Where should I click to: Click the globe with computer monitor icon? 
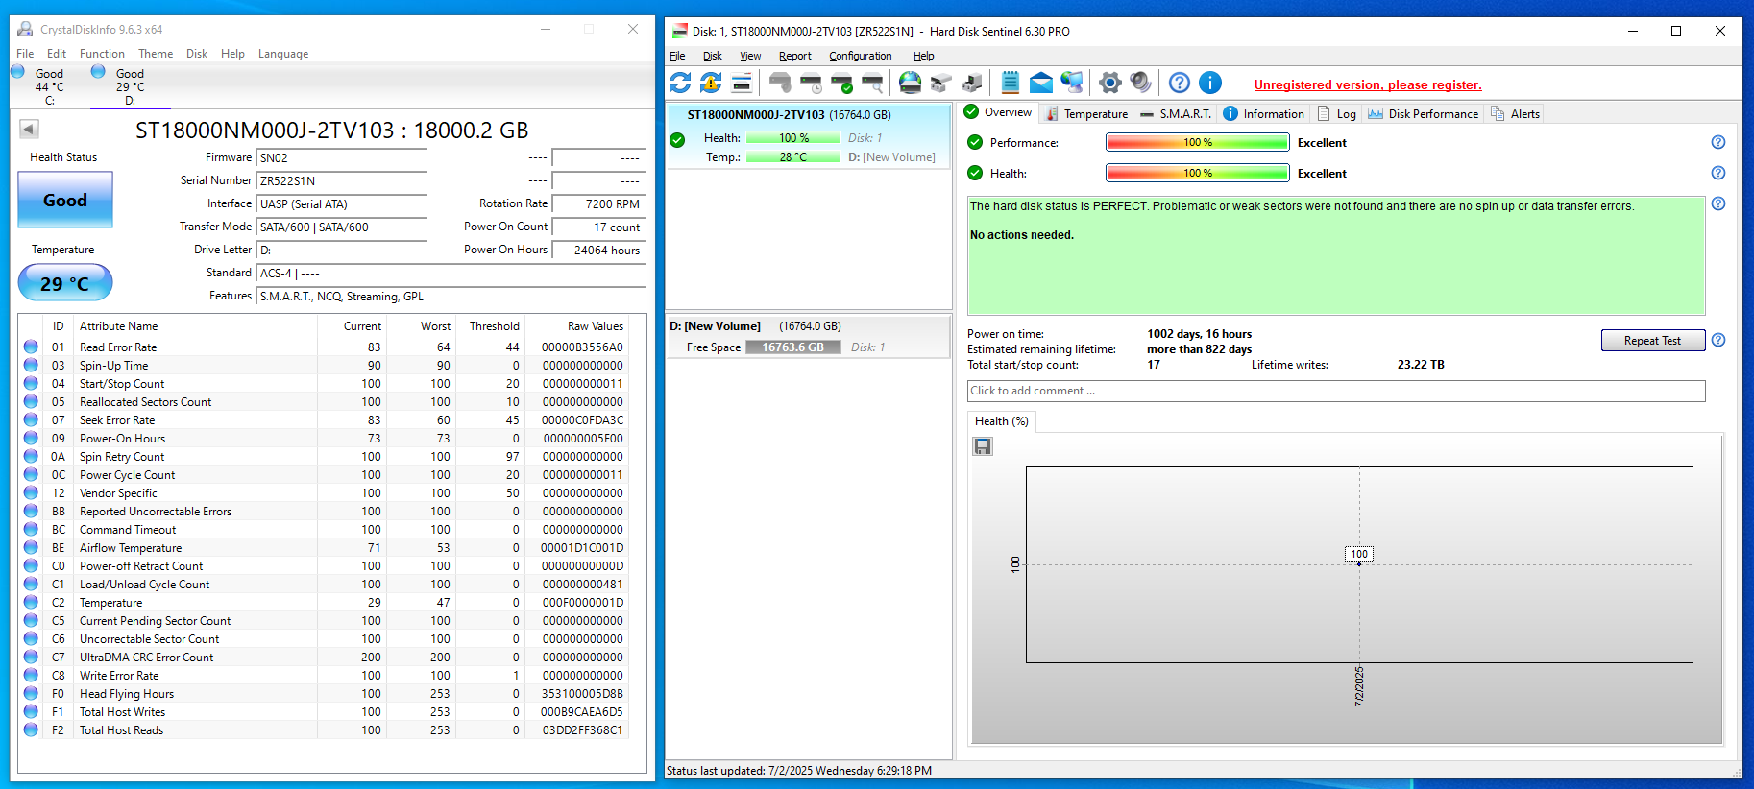[x=1072, y=83]
